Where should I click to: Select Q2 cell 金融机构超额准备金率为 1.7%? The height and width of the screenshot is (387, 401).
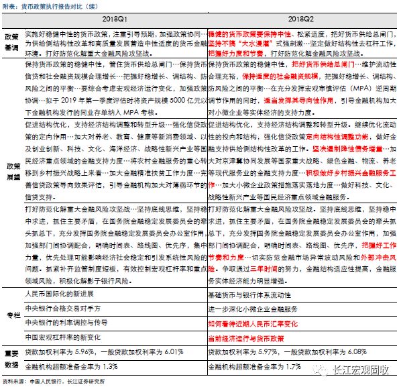click(254, 367)
